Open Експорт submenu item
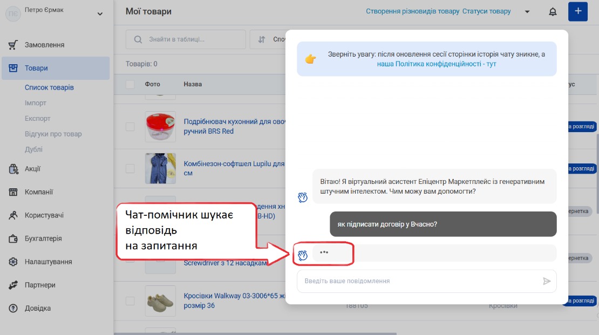This screenshot has width=599, height=335. coord(37,119)
